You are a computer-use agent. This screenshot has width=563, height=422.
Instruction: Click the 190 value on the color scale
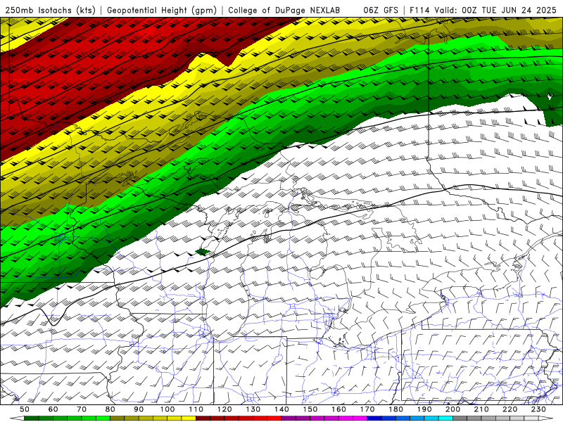424,409
